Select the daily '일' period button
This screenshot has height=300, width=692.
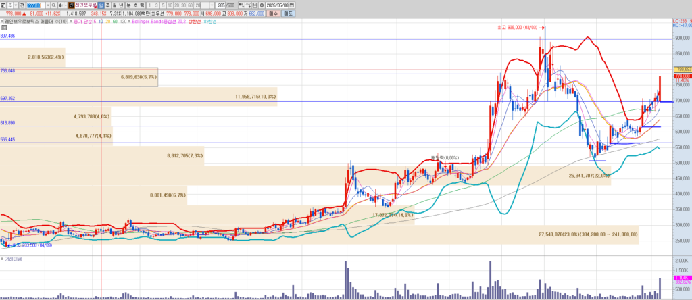101,5
